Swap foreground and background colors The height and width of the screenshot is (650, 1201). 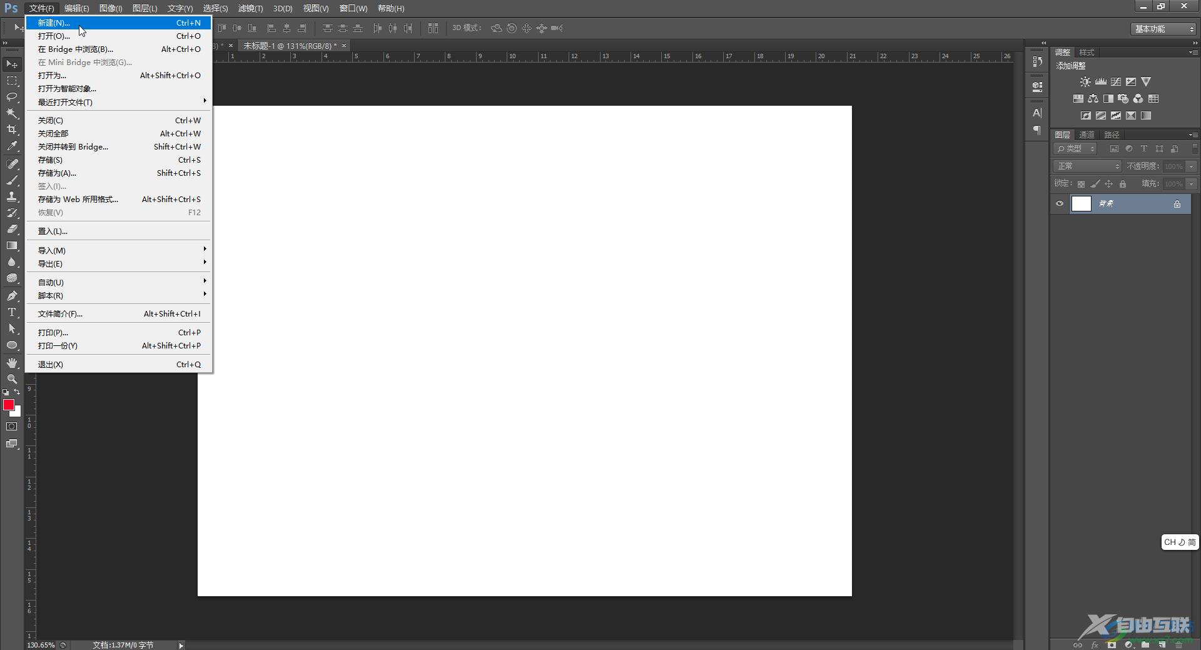coord(17,392)
